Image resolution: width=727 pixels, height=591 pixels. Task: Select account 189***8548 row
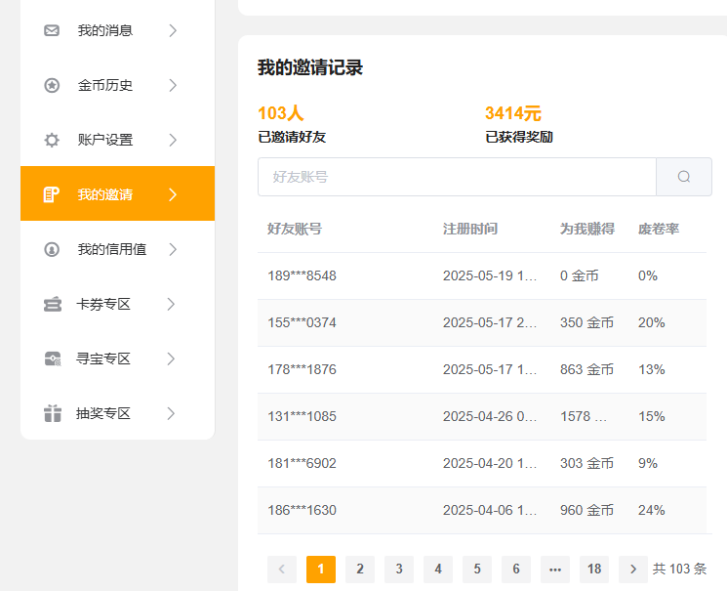482,275
